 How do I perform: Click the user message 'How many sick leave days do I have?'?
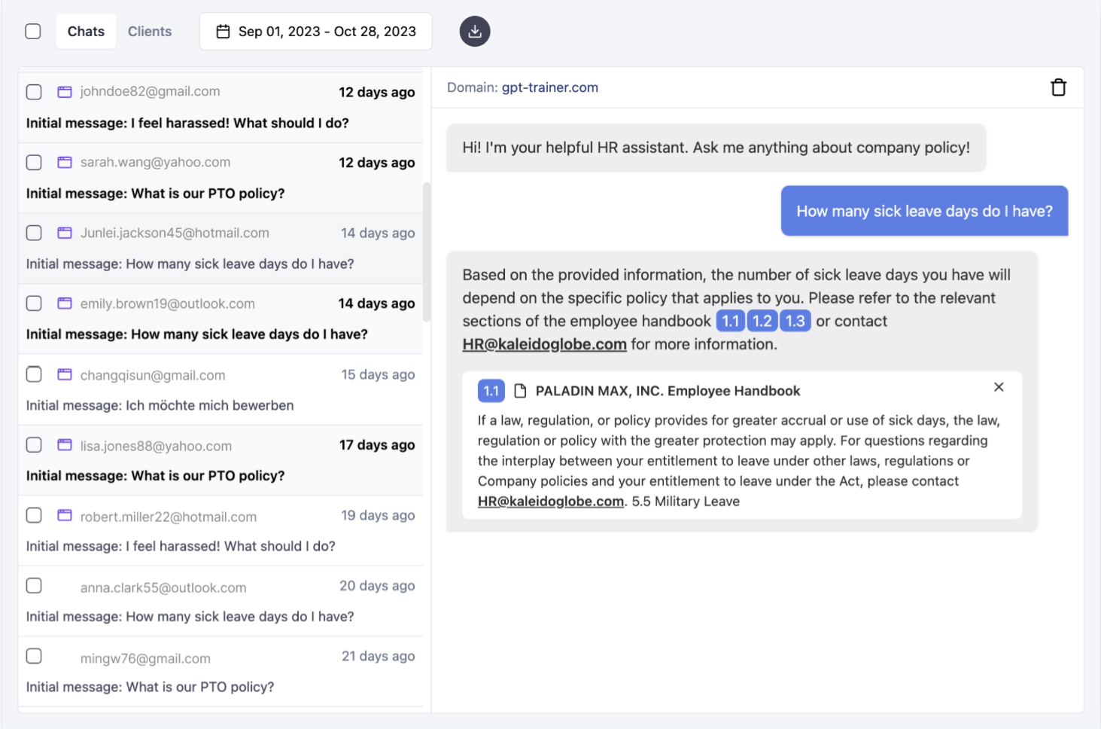925,211
